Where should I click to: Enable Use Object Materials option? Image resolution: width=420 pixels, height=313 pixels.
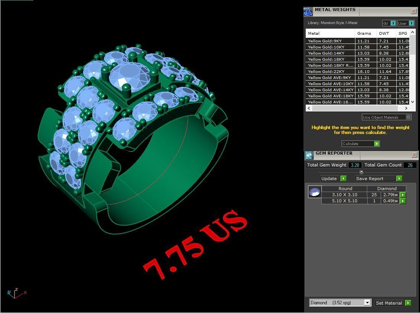[386, 117]
